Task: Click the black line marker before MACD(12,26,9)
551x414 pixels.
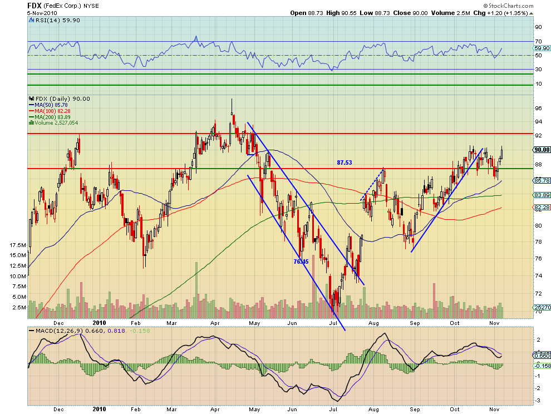Action: pos(32,331)
